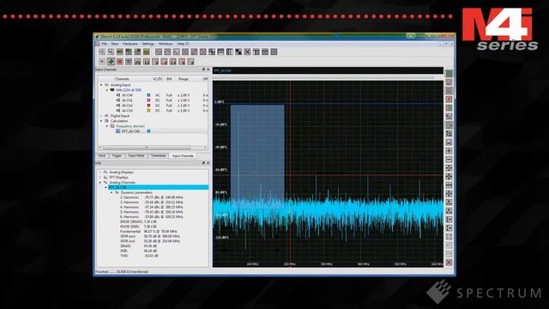Close the Info panel
Screen dimensions: 549x309
(208, 163)
